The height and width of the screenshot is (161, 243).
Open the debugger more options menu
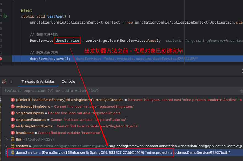[11, 82]
